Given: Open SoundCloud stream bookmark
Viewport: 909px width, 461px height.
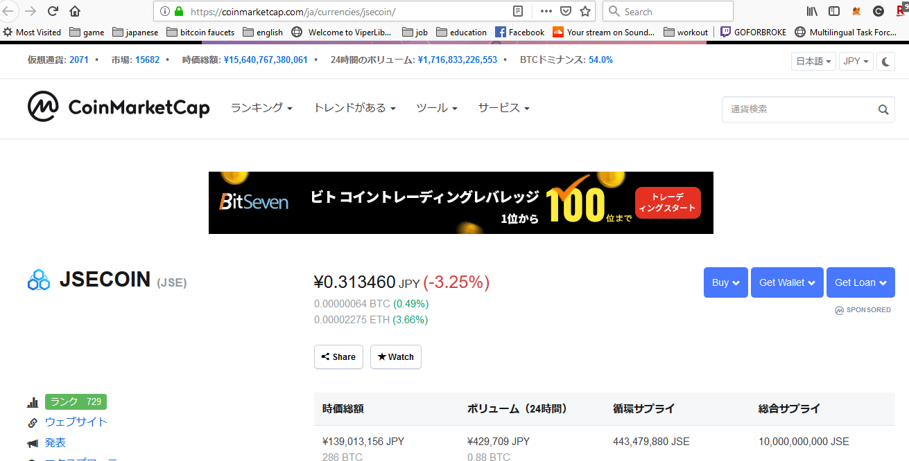Looking at the screenshot, I should (x=603, y=32).
